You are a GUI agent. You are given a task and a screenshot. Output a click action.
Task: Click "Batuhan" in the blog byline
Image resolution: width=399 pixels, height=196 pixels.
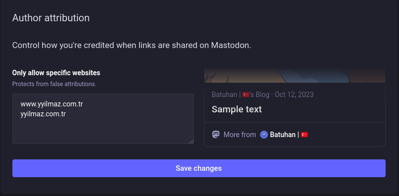[224, 95]
